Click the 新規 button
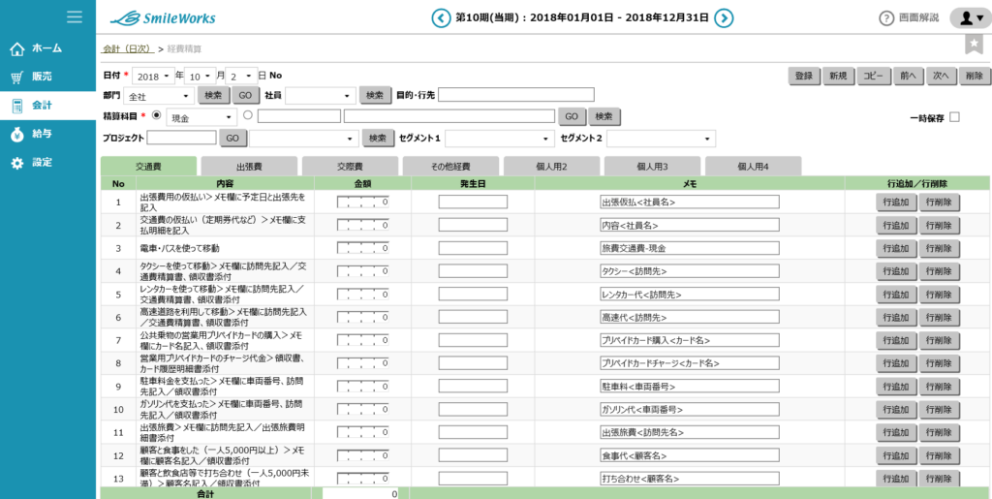 (838, 76)
